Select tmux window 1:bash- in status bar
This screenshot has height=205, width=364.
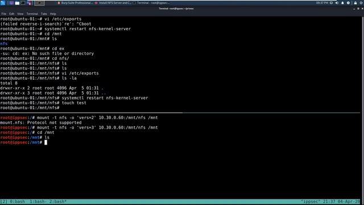(38, 202)
